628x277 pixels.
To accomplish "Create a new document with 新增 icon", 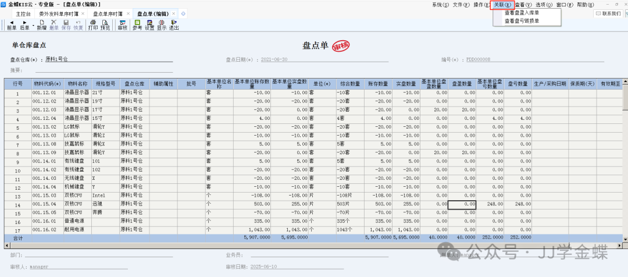I will pyautogui.click(x=41, y=24).
